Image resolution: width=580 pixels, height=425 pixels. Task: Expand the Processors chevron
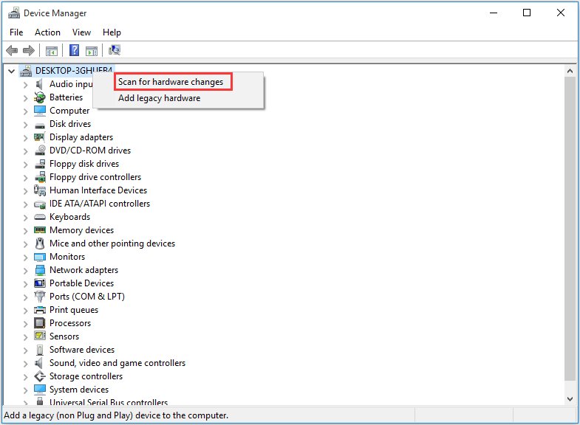coord(25,324)
